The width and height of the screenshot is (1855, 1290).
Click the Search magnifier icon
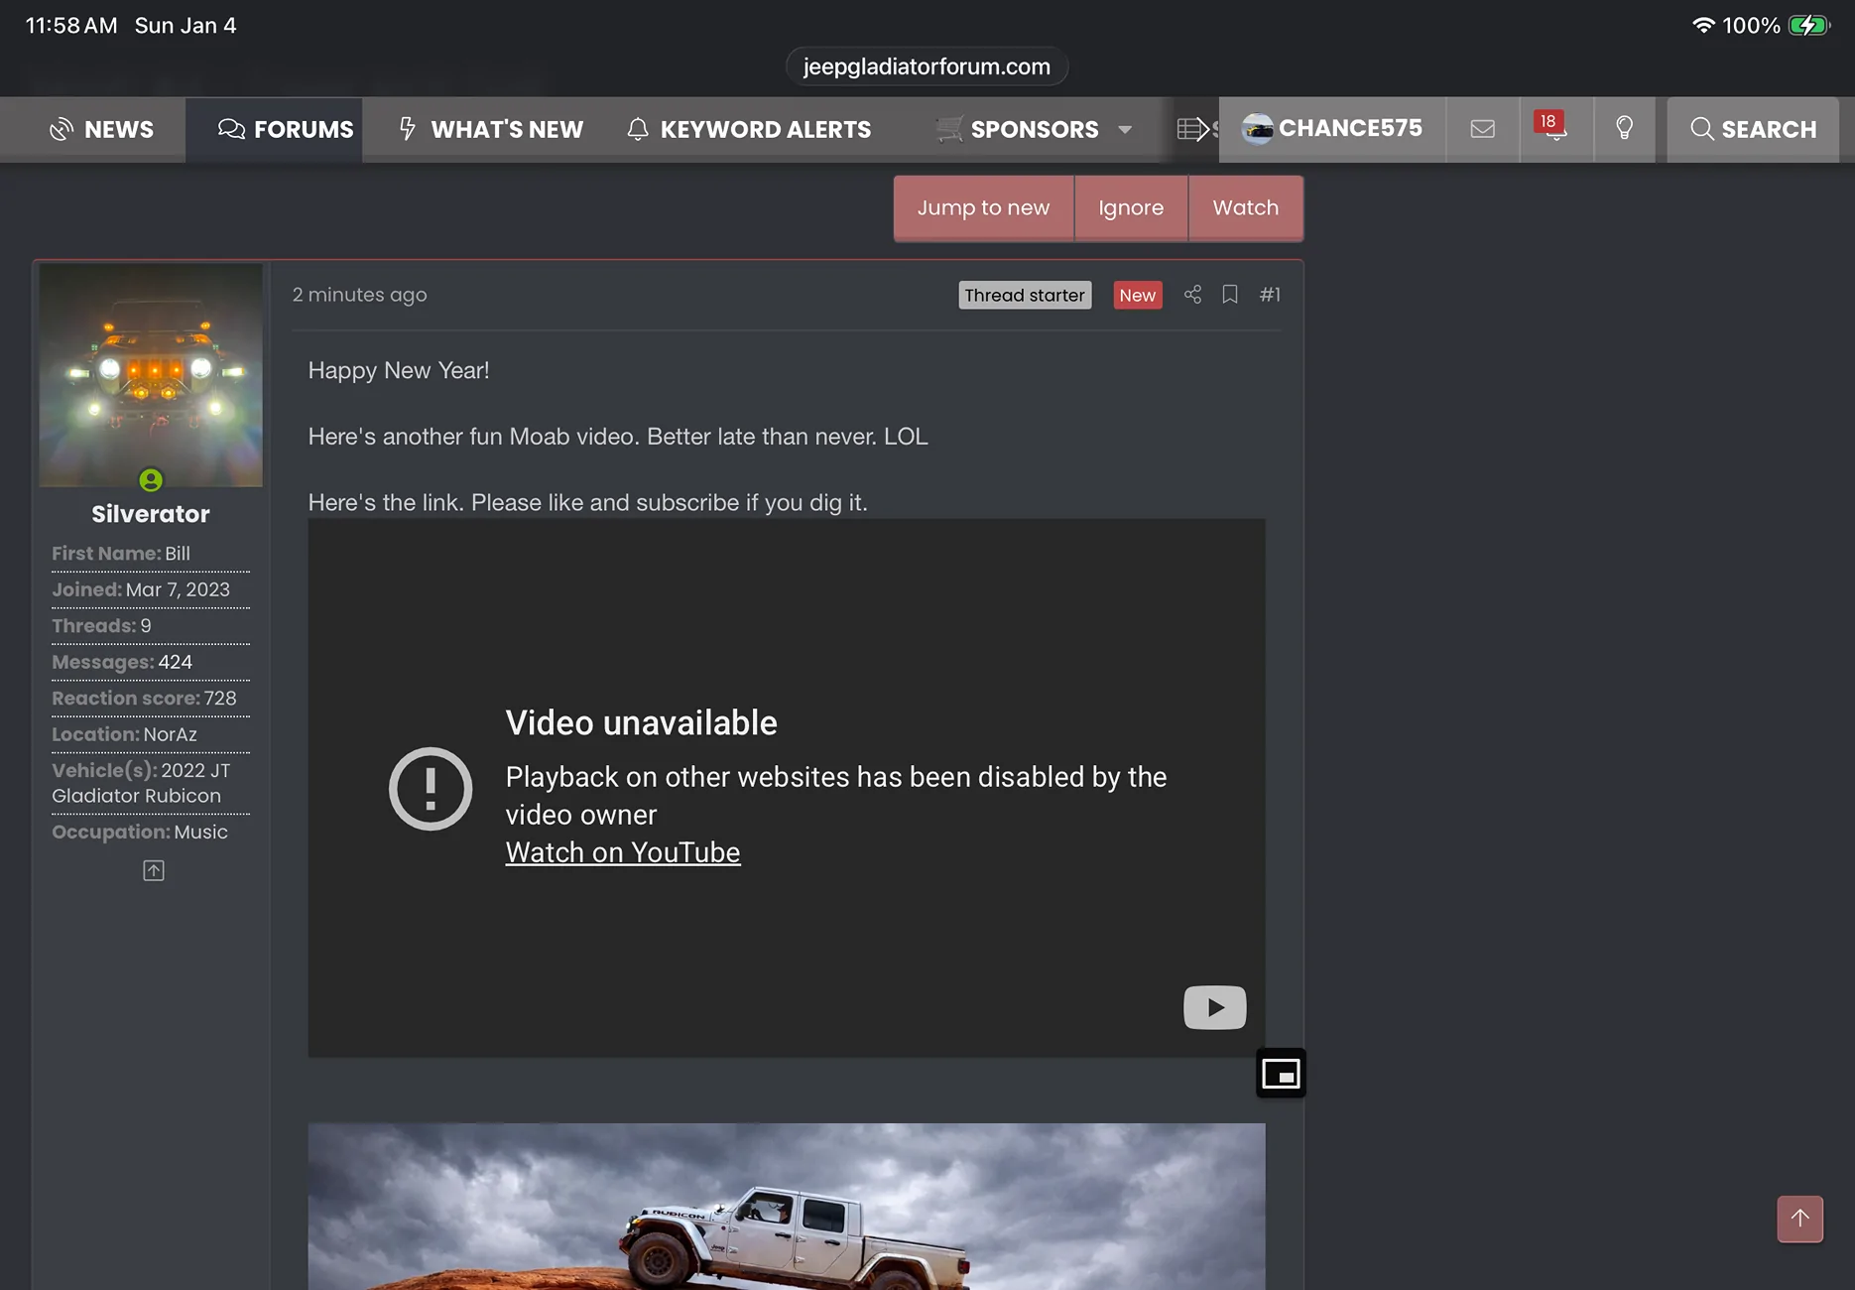[1702, 129]
